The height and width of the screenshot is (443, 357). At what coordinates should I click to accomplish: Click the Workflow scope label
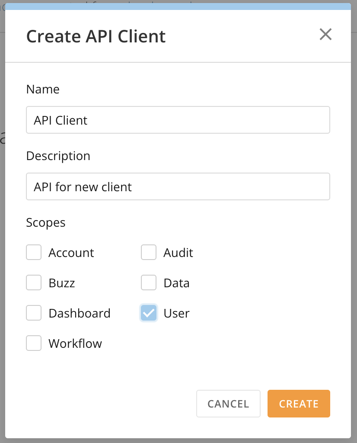click(x=75, y=343)
